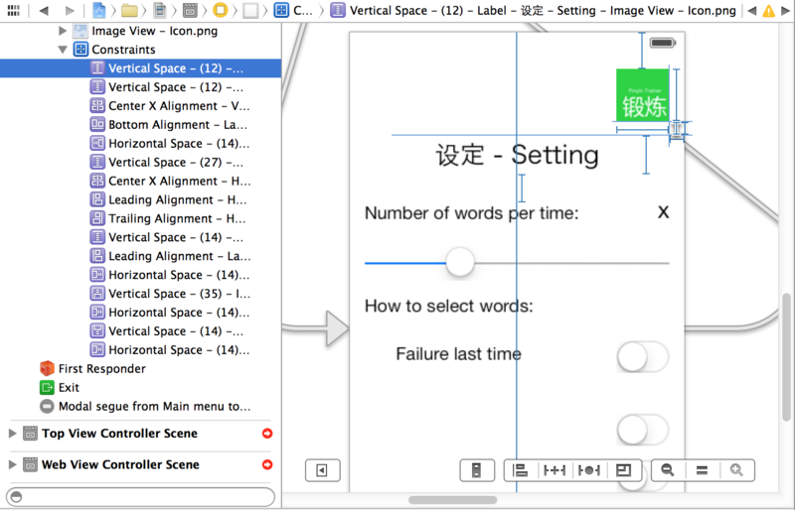Toggle the 'Failure last time' switch

[643, 356]
